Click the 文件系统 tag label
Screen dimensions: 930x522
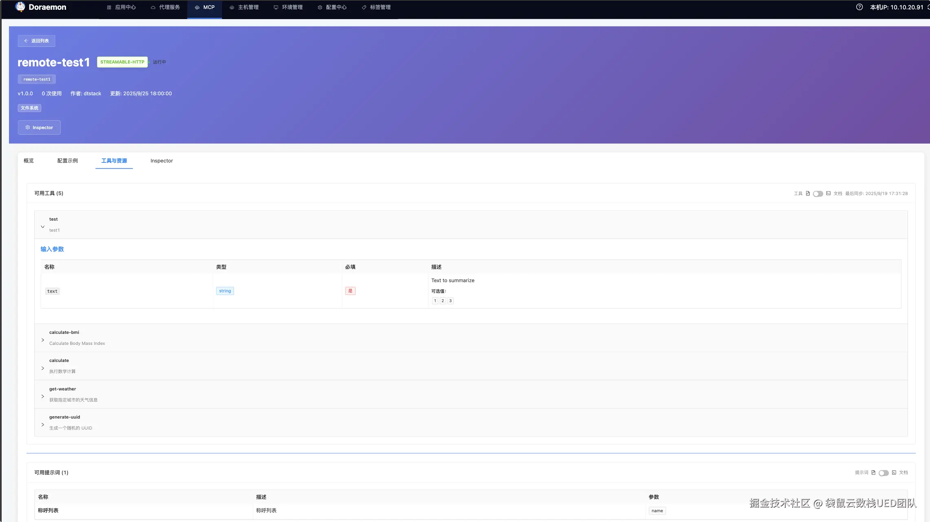[x=29, y=108]
